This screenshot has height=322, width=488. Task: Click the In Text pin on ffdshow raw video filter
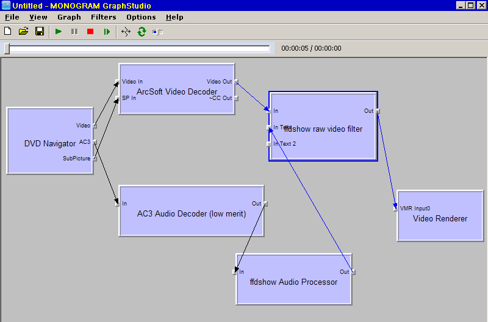268,127
